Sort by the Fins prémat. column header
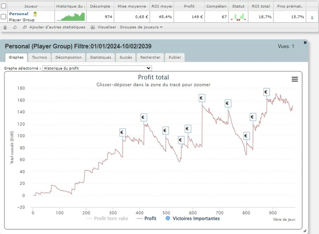 pos(289,6)
